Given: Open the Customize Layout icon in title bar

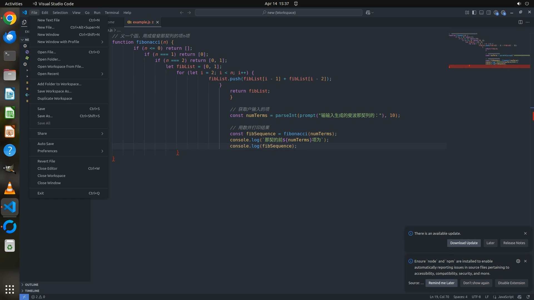Looking at the screenshot, I should 467,12.
